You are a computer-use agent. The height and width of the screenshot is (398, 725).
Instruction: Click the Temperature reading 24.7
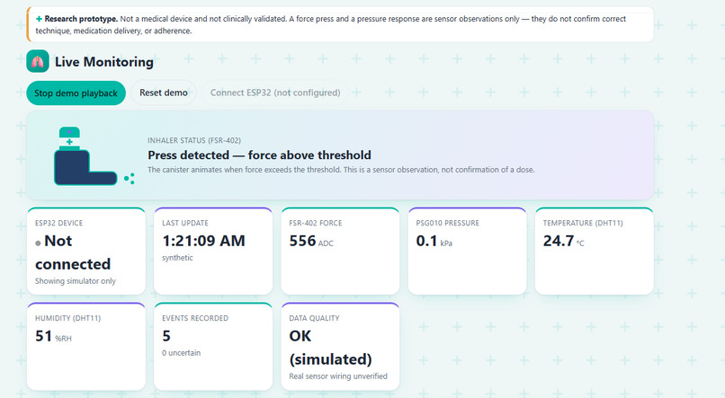[x=558, y=241]
